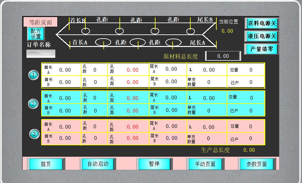Click the 订单名称 order name field
Screen dimensions: 302x183
(x=41, y=54)
